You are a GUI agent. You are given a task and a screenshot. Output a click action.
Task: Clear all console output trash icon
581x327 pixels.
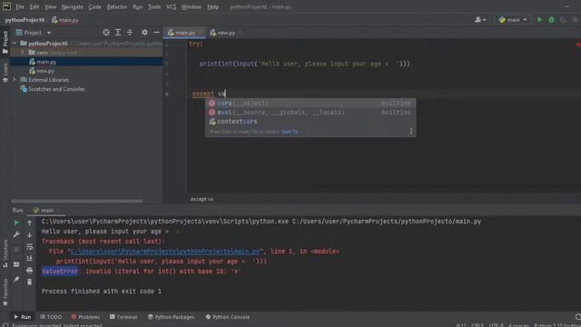point(30,282)
